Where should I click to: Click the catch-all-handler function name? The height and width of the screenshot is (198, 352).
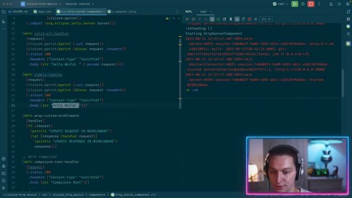point(52,34)
